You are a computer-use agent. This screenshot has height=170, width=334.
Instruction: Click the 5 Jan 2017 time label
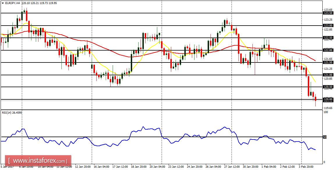(x=7, y=167)
